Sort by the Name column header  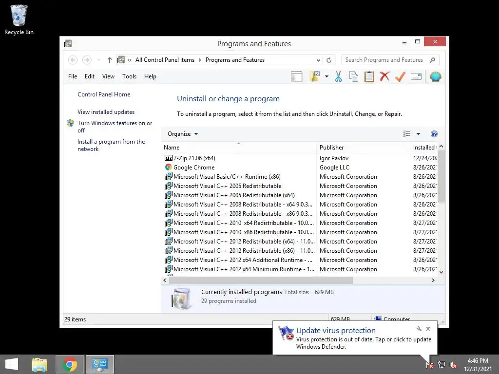pos(239,147)
